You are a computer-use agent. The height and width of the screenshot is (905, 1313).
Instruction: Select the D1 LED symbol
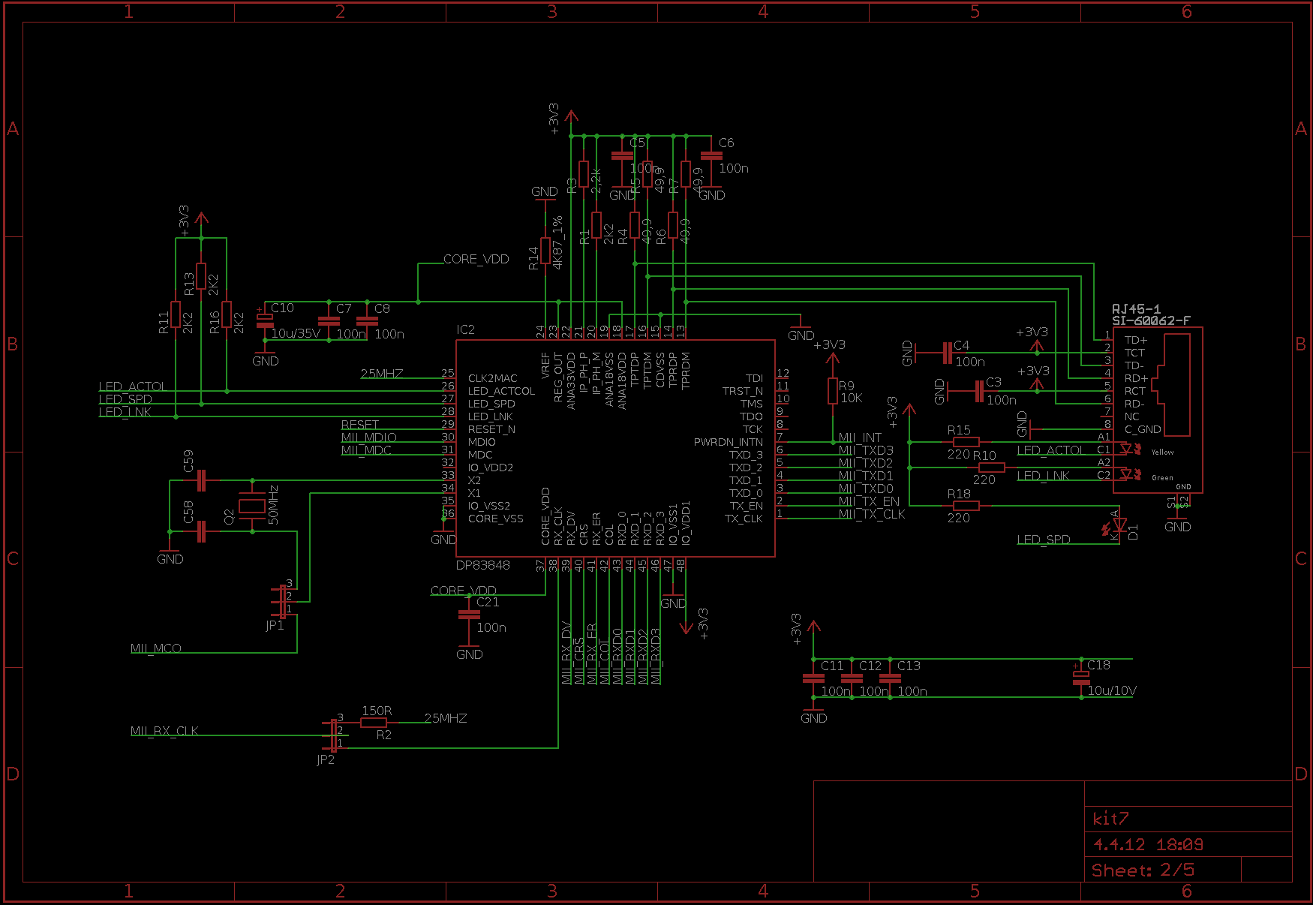pyautogui.click(x=1119, y=527)
